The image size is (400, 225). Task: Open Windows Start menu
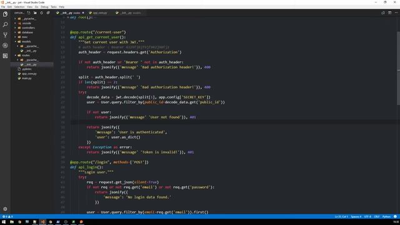point(4,222)
